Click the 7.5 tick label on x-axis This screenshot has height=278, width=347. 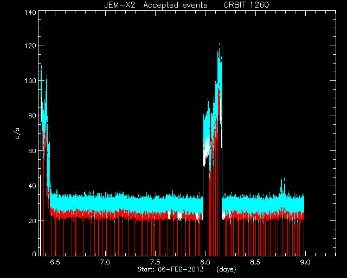click(x=155, y=262)
